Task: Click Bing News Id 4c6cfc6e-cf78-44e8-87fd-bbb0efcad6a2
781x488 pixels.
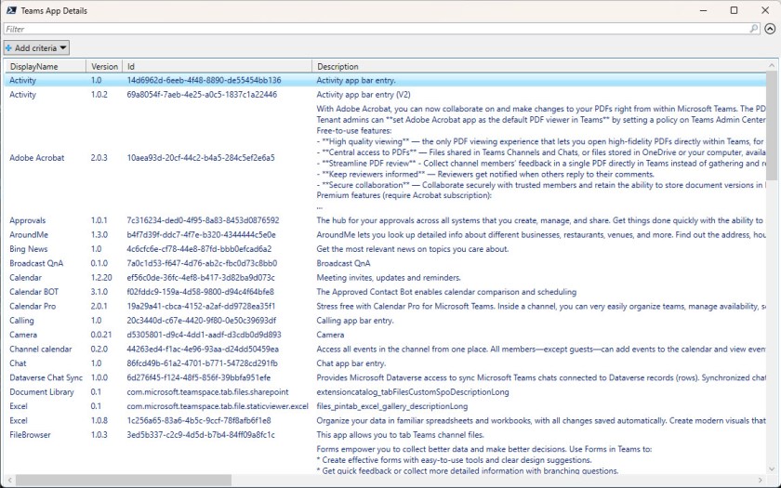Action: (199, 249)
